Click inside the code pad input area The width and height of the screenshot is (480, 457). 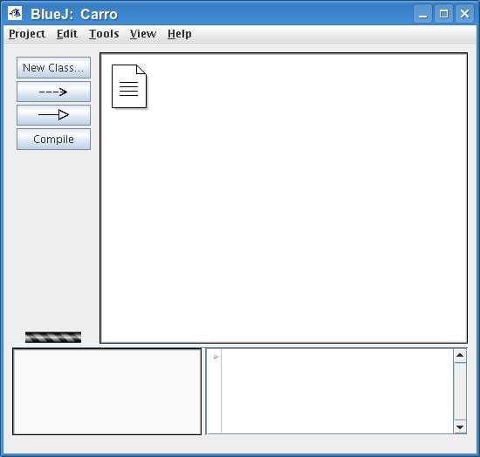pyautogui.click(x=337, y=391)
